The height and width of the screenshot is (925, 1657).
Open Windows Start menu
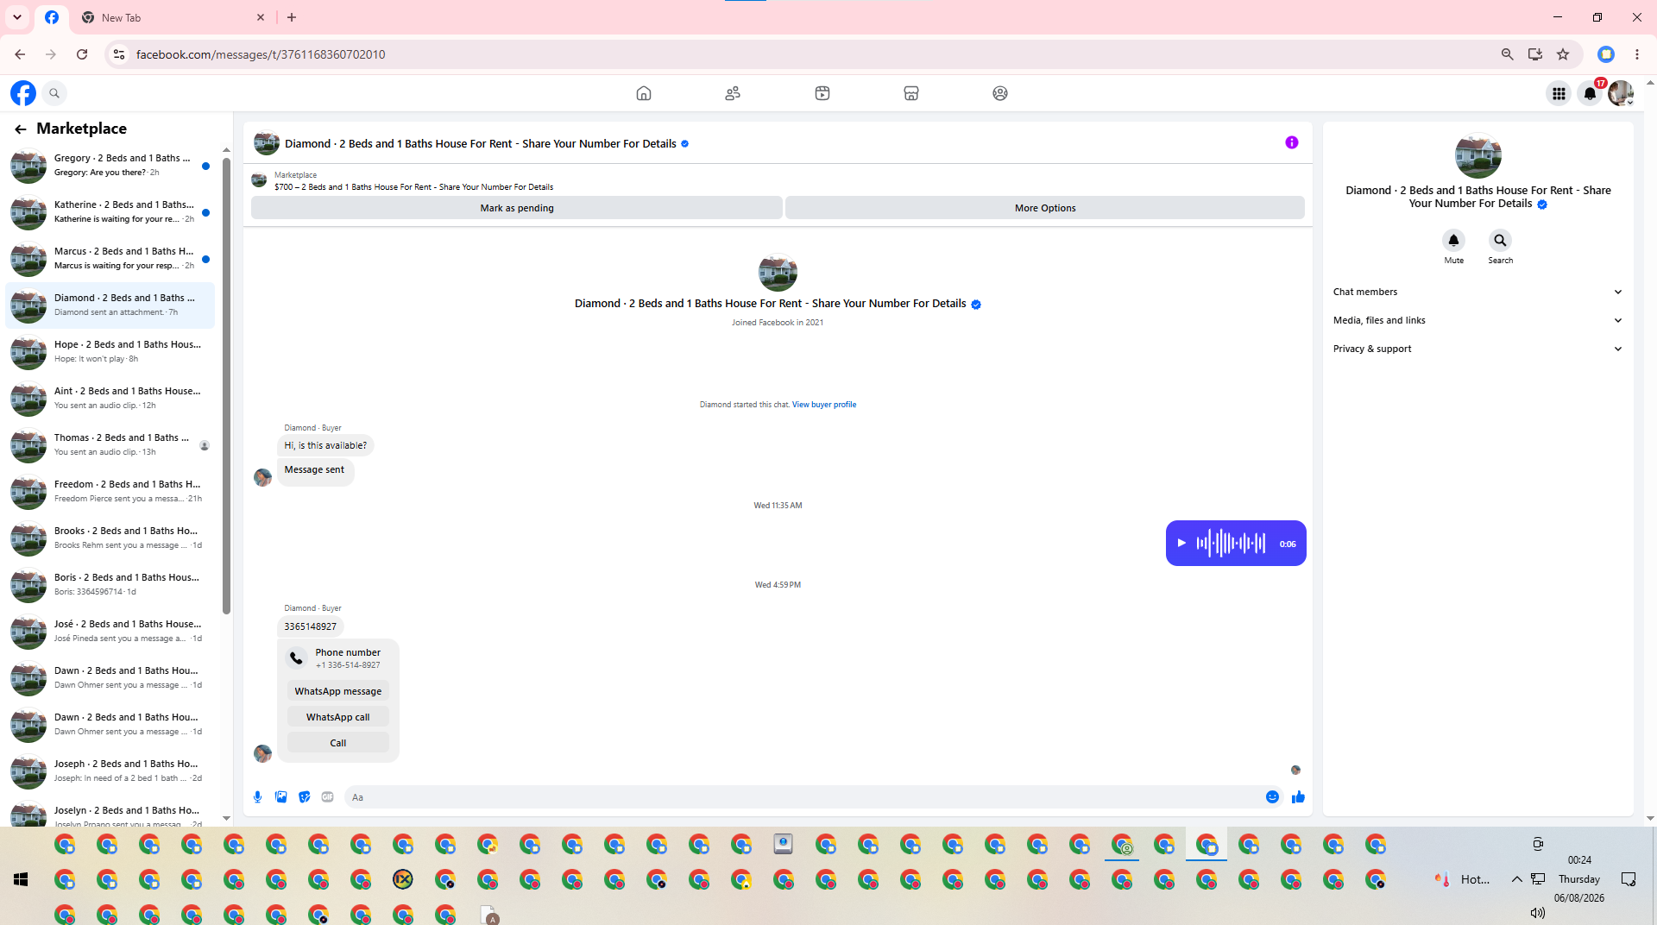(21, 879)
